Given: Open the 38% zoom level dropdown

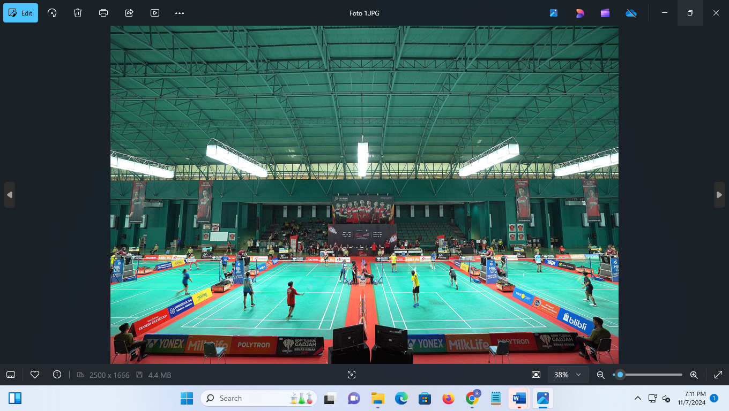Looking at the screenshot, I should 568,375.
